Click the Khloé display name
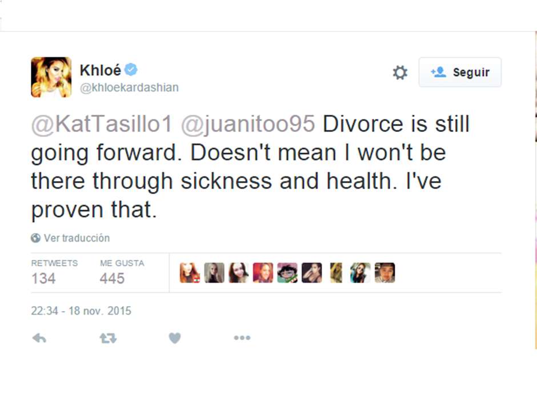The height and width of the screenshot is (402, 537). (x=101, y=70)
